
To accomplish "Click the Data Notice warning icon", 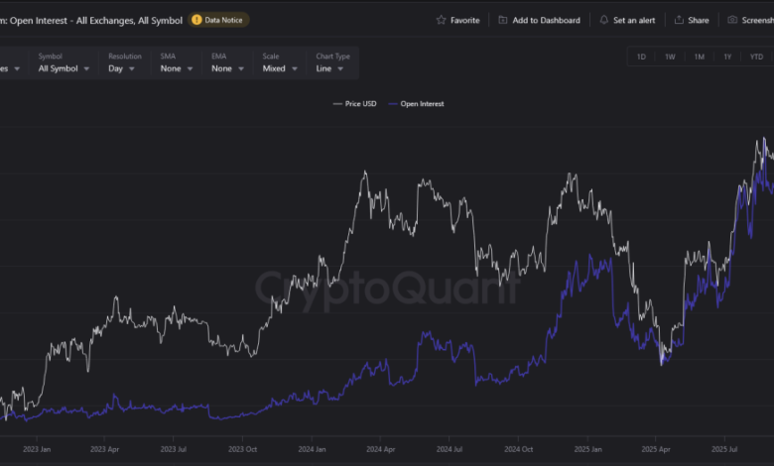I will (x=196, y=20).
